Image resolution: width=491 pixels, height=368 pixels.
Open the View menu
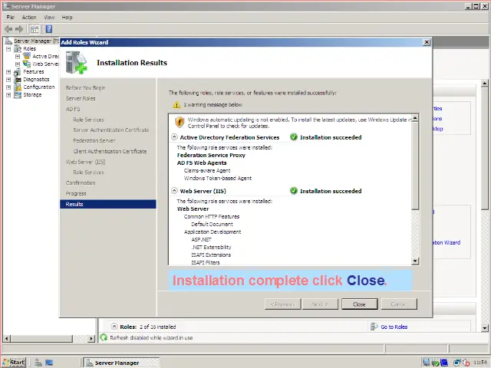(49, 17)
